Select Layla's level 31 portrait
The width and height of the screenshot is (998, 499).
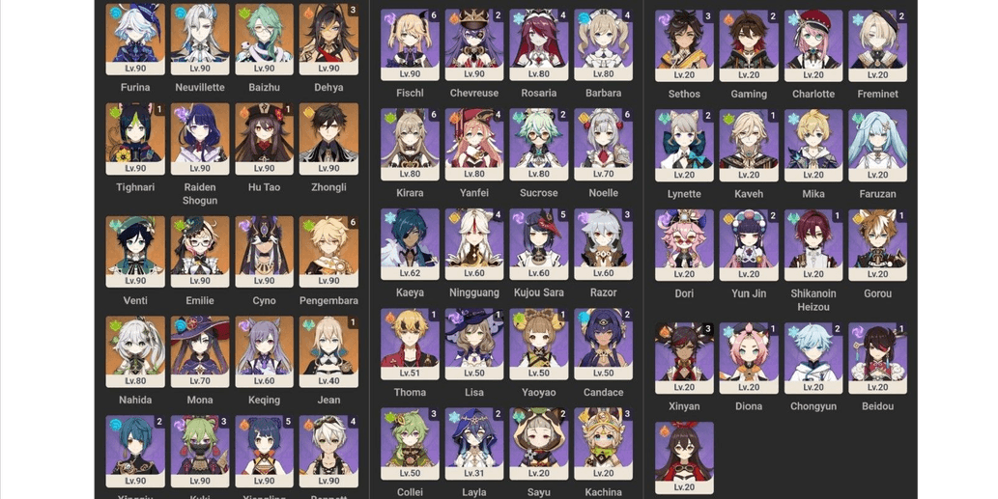tap(474, 444)
